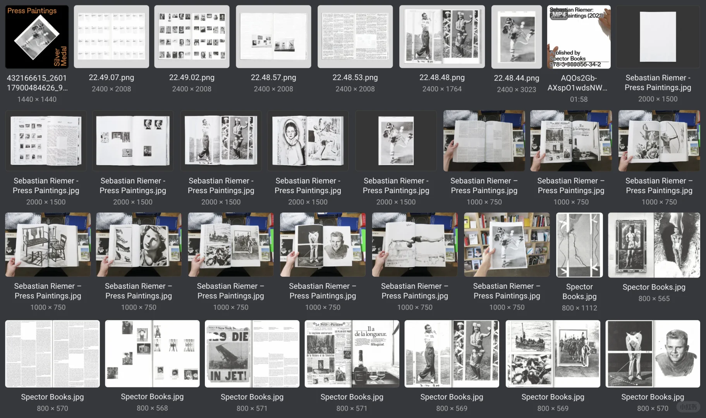
Task: Play the MP4 video thumbnail
Action: [579, 37]
